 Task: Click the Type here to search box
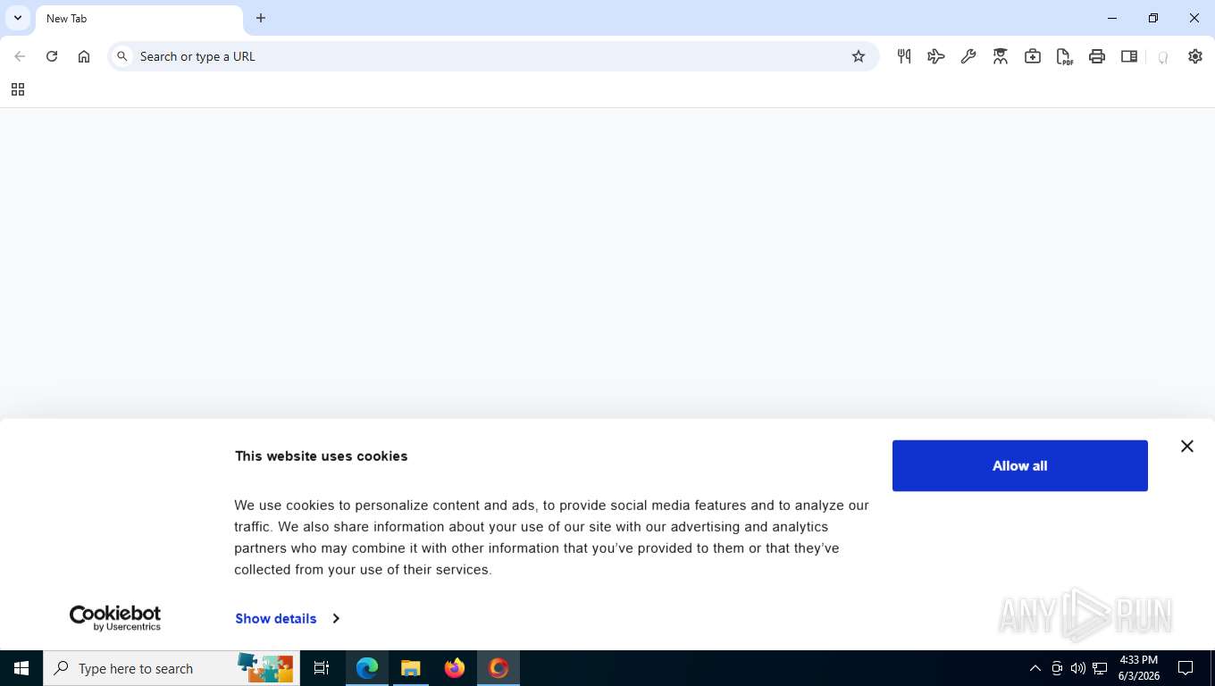(172, 668)
